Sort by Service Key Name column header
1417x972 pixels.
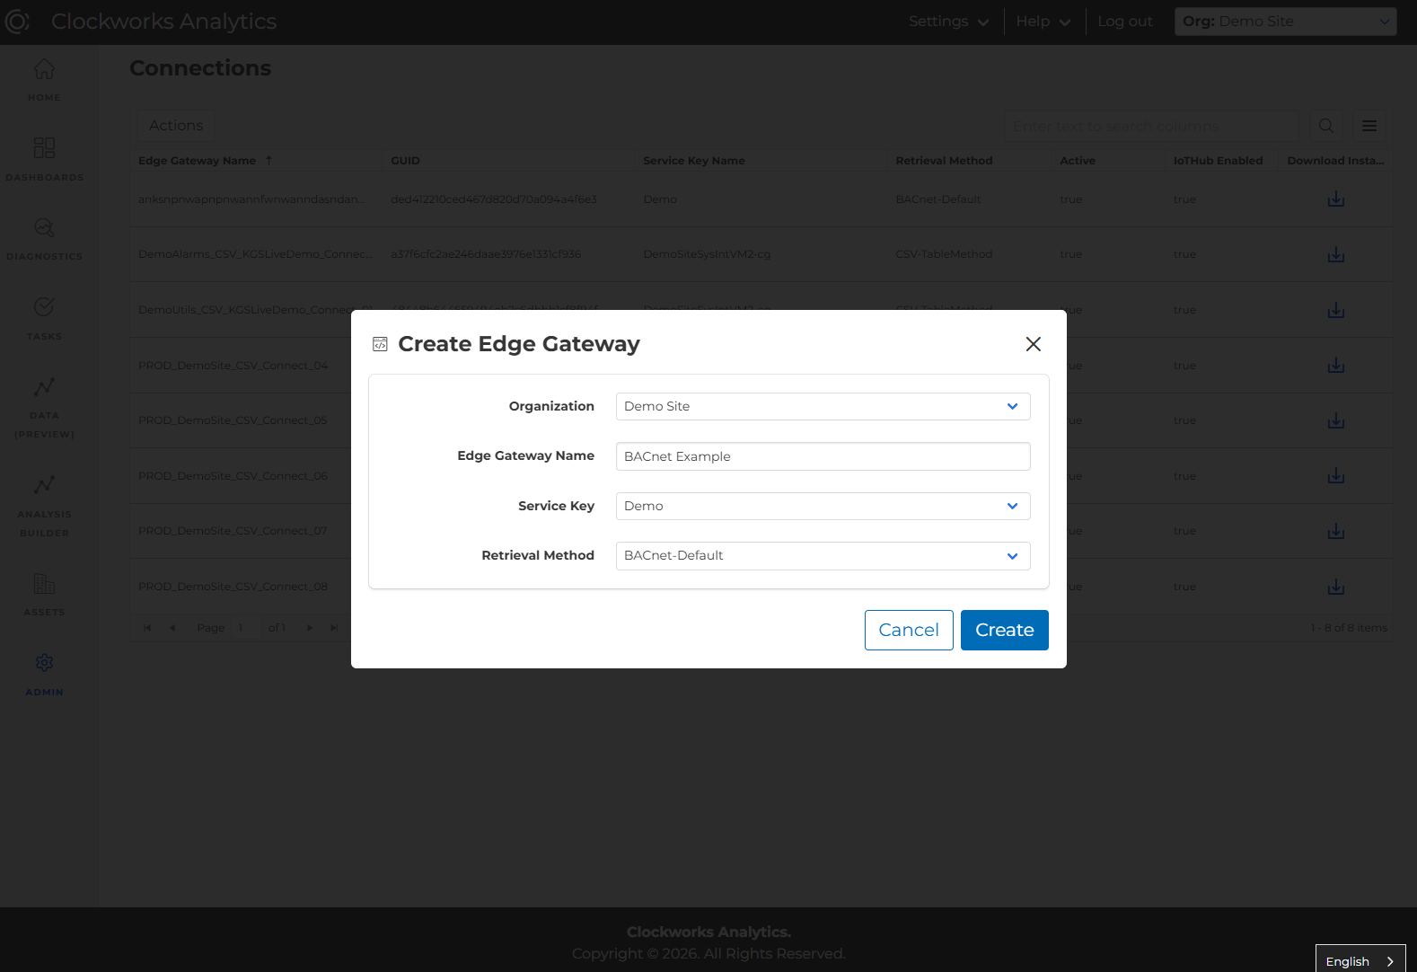point(694,161)
